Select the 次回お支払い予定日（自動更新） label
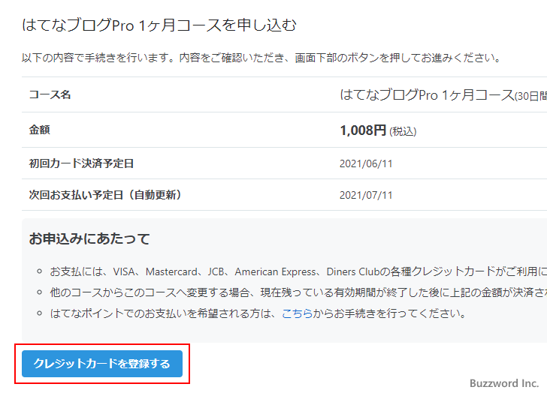 105,195
